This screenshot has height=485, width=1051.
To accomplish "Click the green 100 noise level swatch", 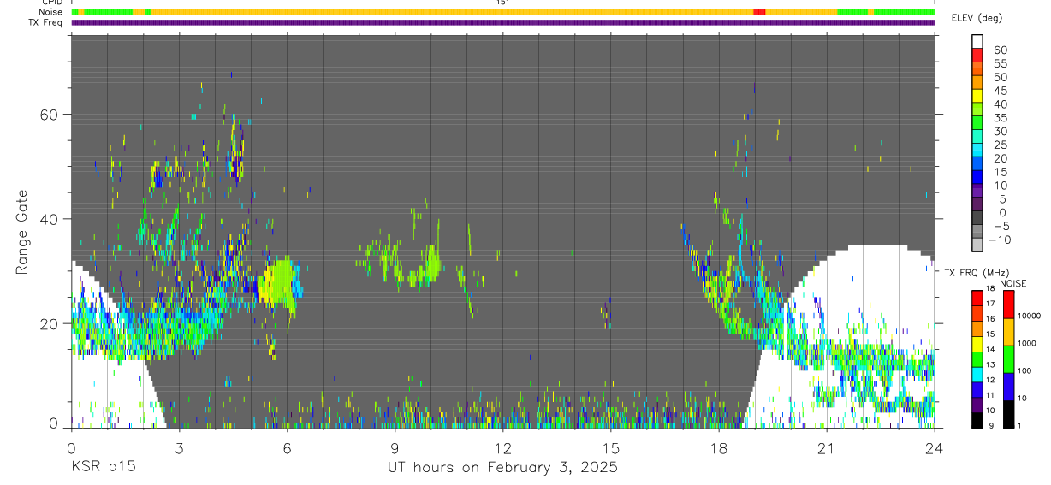I will (x=1007, y=358).
